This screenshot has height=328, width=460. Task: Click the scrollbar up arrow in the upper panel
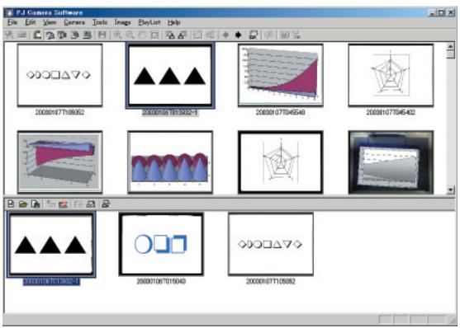click(x=451, y=47)
